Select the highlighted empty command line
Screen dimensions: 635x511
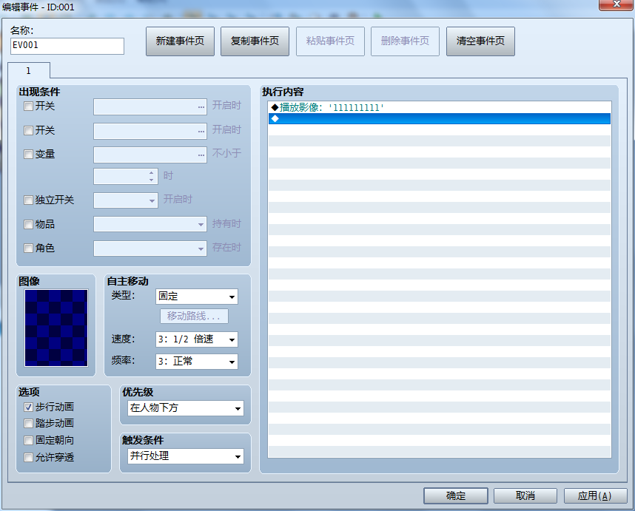(x=440, y=118)
